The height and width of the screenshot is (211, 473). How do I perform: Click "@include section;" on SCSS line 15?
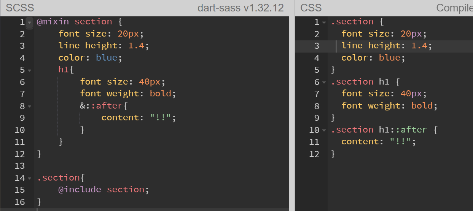click(104, 190)
